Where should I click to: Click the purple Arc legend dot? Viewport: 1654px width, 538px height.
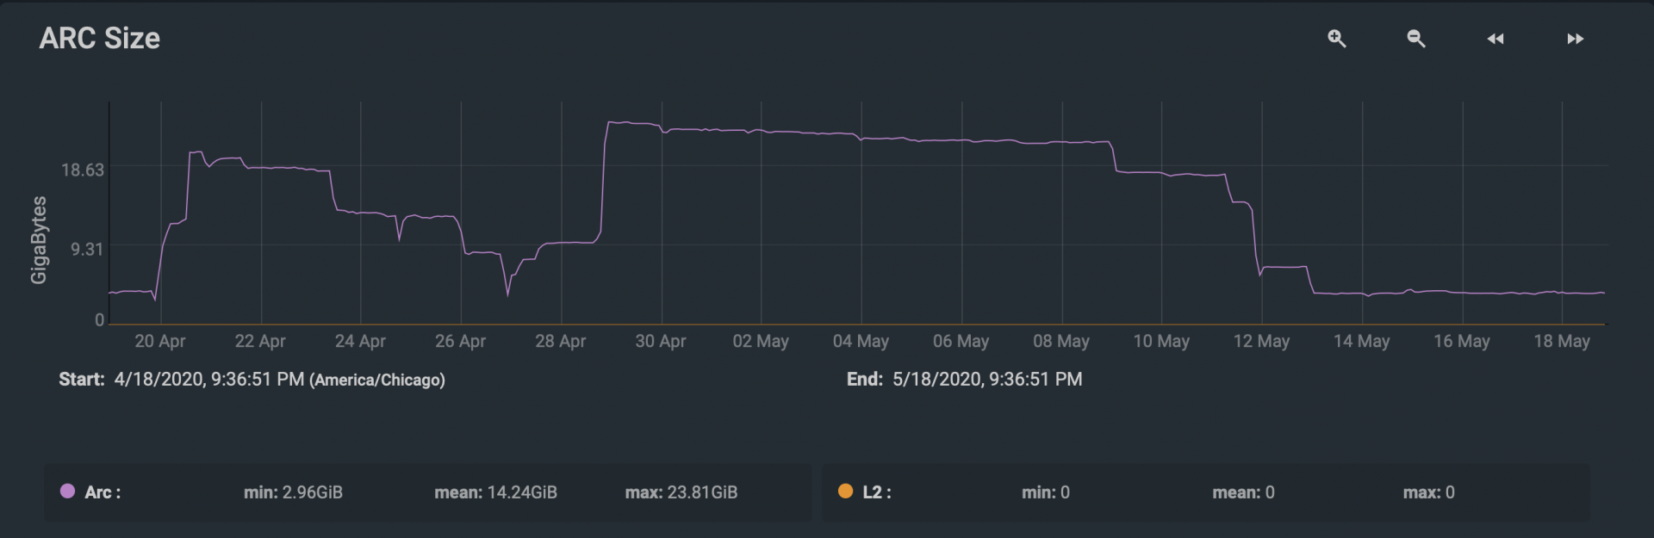pyautogui.click(x=67, y=491)
